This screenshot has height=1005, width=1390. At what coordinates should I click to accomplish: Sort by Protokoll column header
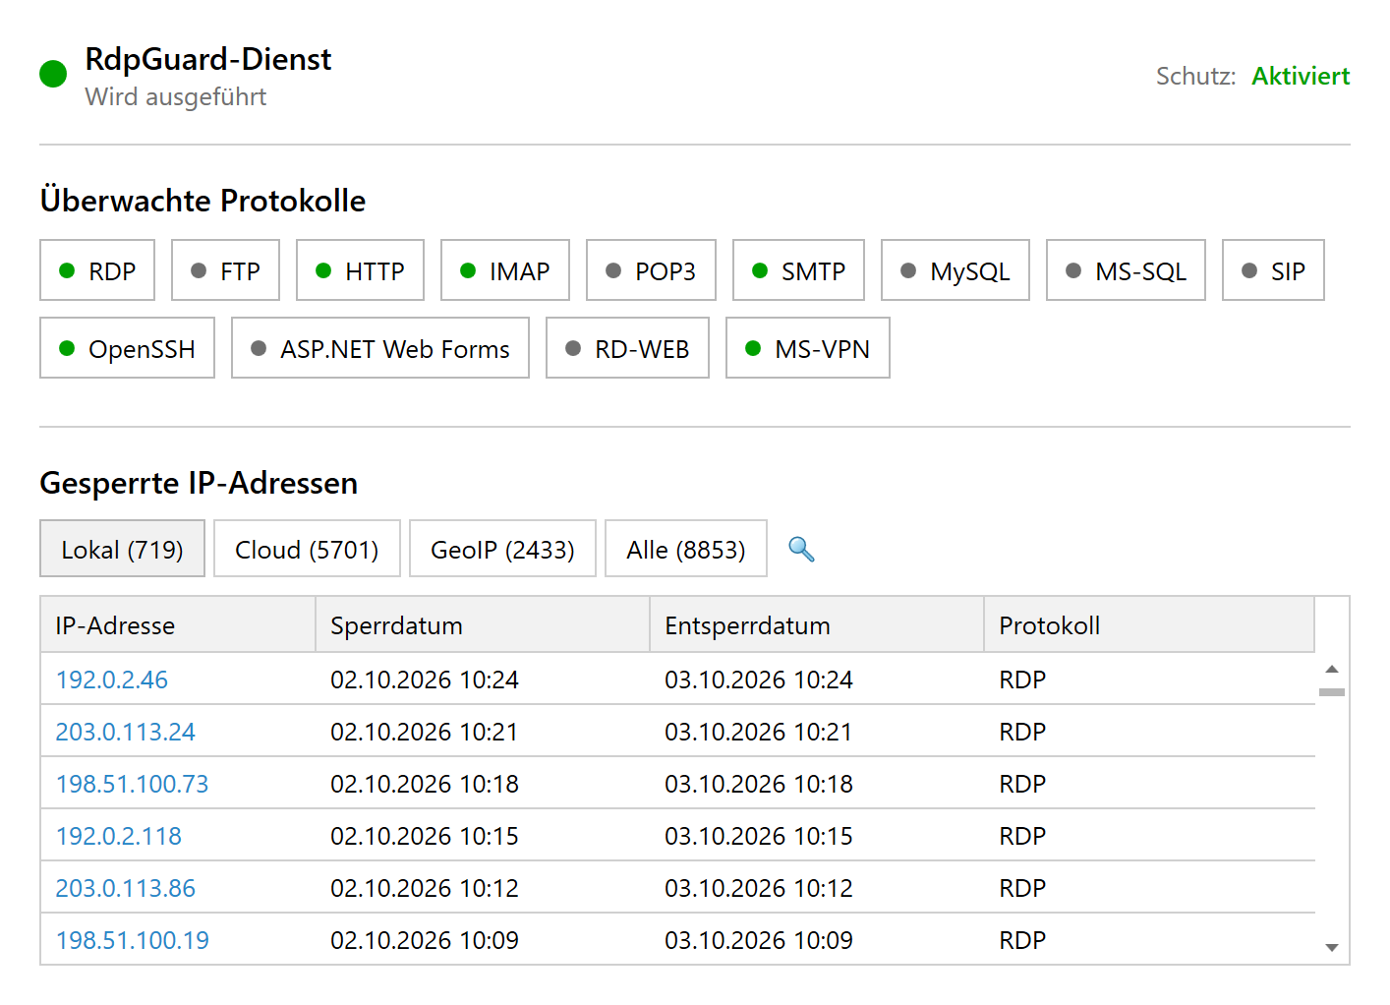(1149, 624)
